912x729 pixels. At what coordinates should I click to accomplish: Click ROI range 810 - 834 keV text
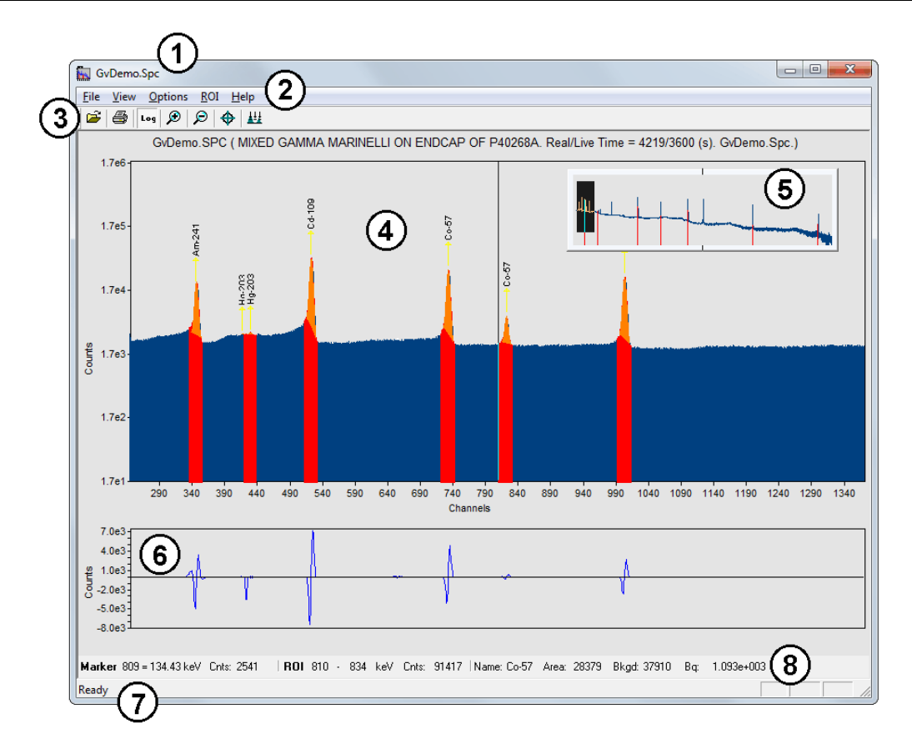coord(338,666)
